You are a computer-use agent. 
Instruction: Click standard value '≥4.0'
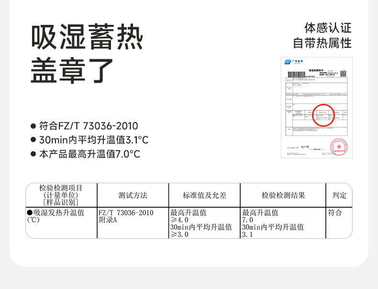(x=179, y=220)
